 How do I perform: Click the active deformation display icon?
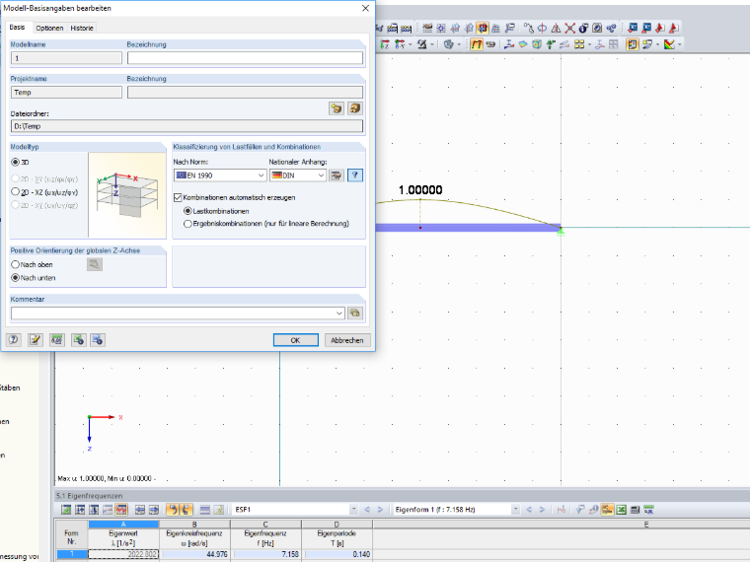[x=477, y=44]
